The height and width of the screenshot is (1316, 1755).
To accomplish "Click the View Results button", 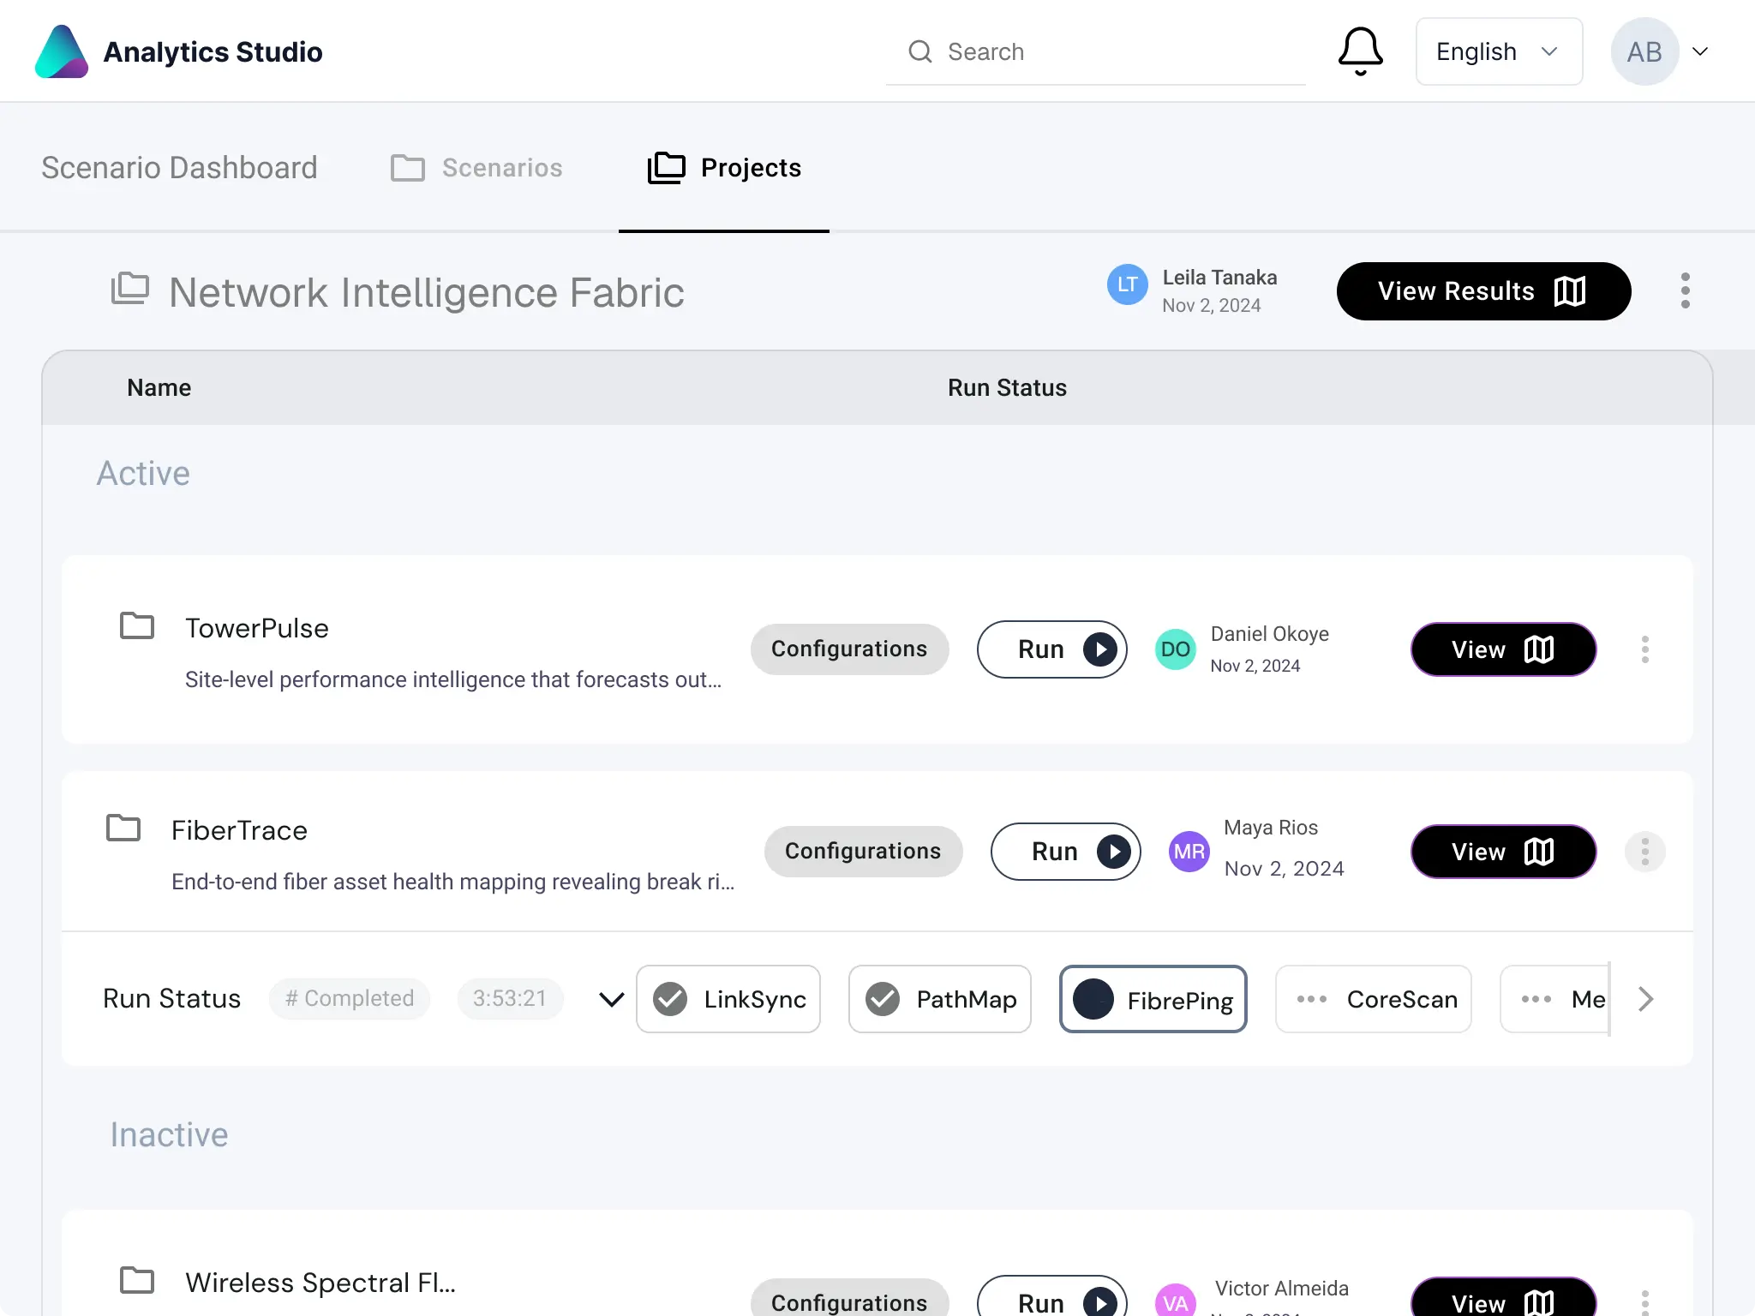I will 1483,291.
